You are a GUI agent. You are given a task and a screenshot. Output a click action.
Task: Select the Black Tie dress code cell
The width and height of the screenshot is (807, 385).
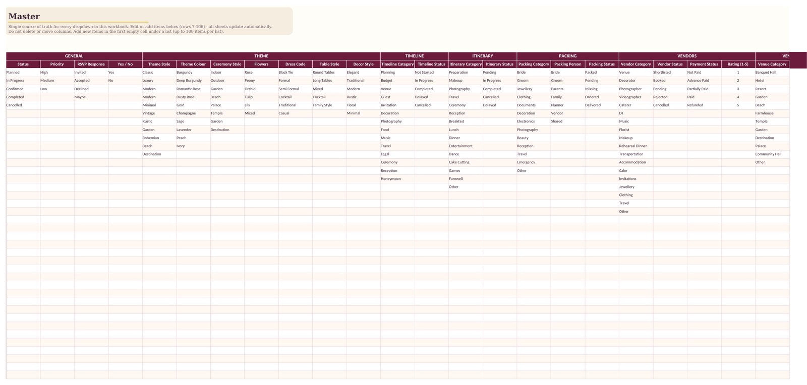tap(295, 73)
